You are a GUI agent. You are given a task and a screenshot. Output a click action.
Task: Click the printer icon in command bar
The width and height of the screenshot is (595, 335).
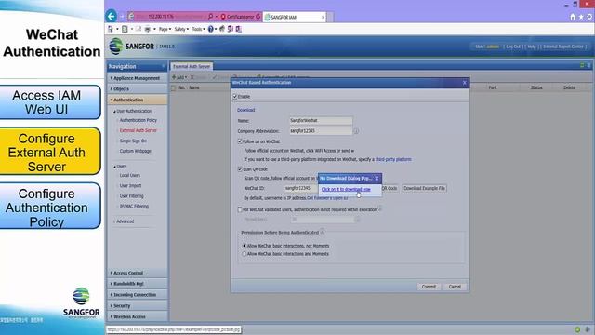147,29
